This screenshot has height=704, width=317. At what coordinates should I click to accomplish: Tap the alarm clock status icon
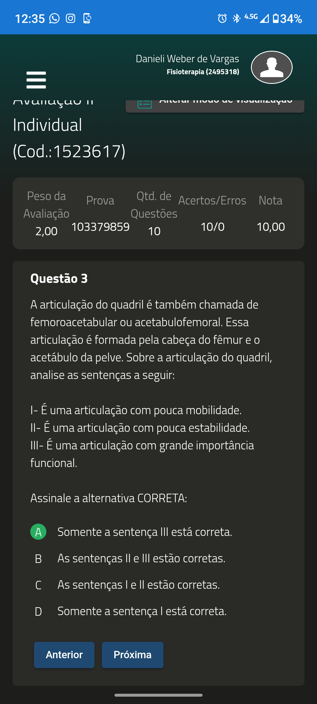222,18
